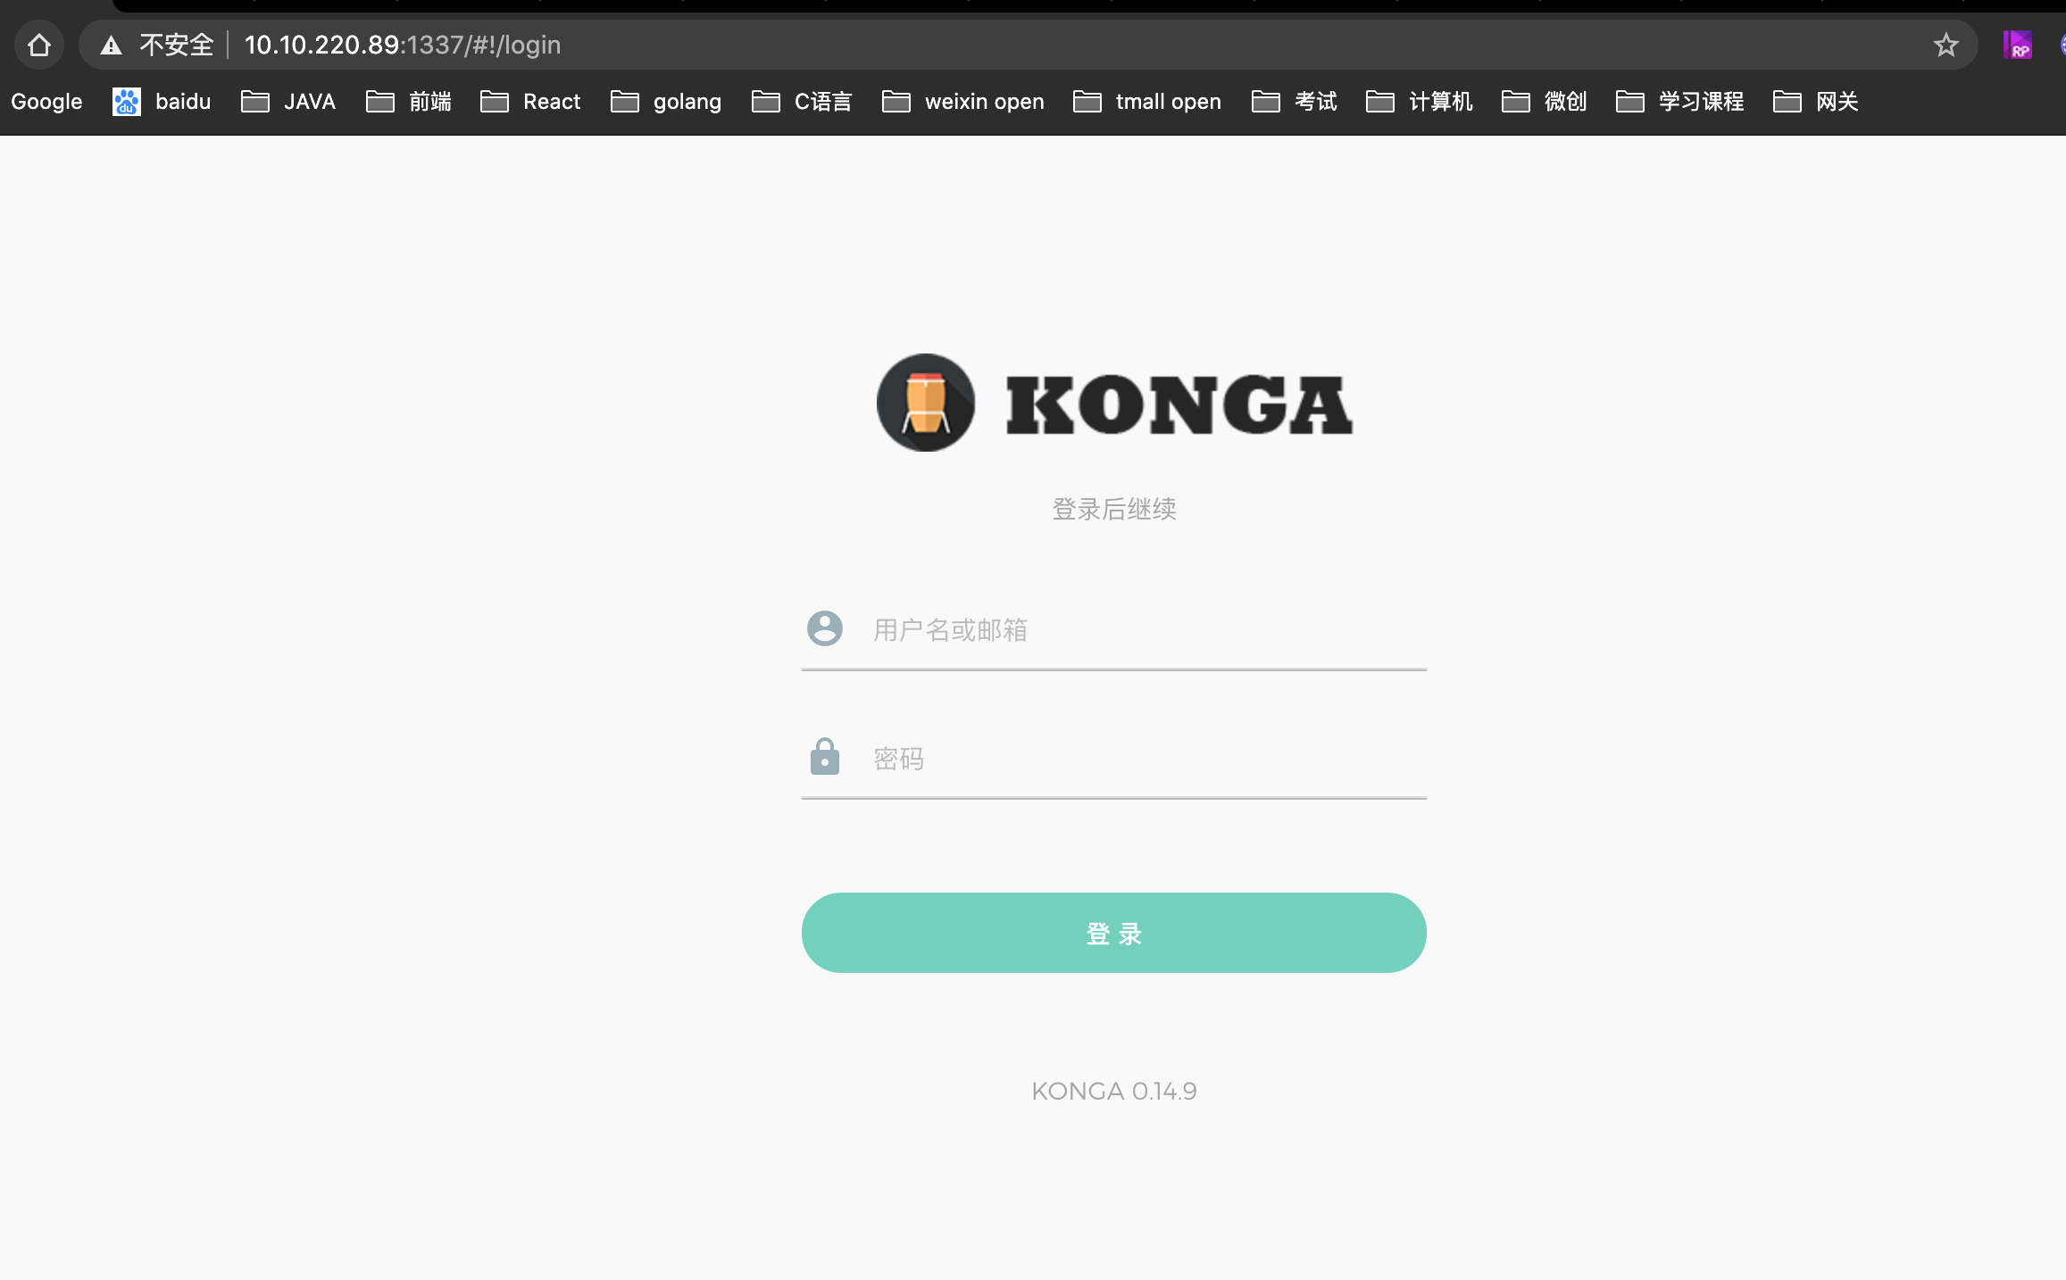Open the baidu bookmark
This screenshot has height=1280, width=2066.
162,102
